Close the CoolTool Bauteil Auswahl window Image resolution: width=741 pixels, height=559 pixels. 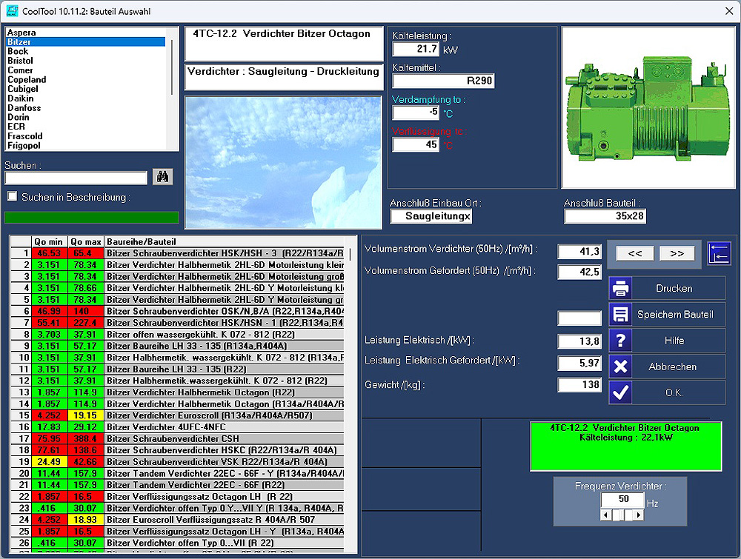point(729,11)
